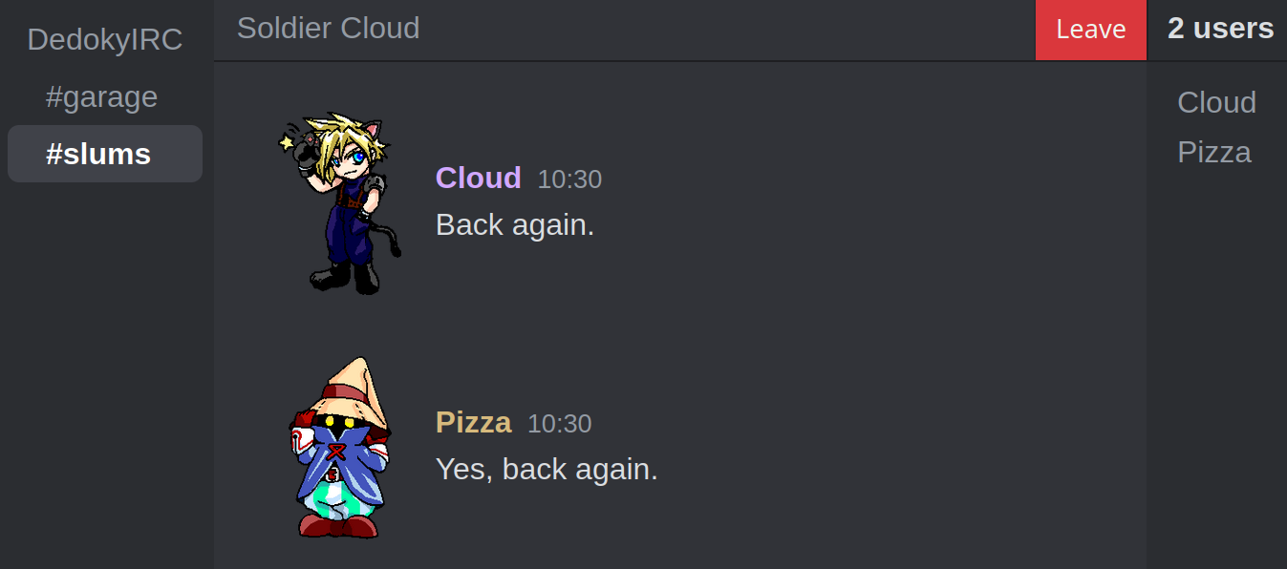Open the DedokyIRC server entry
Screen dimensions: 1287x569
coord(105,39)
